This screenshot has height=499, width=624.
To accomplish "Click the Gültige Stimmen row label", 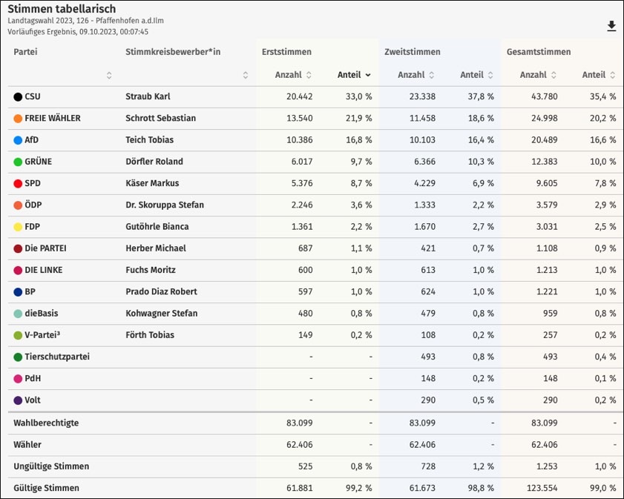I will [x=46, y=488].
